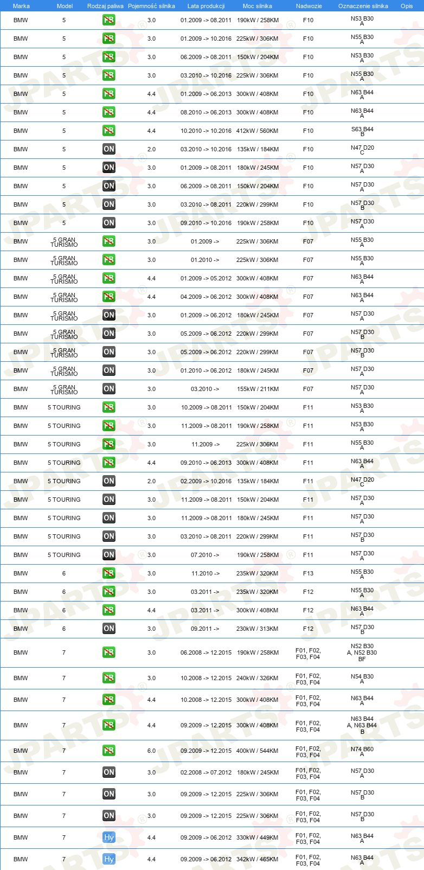The width and height of the screenshot is (424, 870).
Task: Click diesel ON icon in the 155kW/211KM row
Action: click(109, 389)
